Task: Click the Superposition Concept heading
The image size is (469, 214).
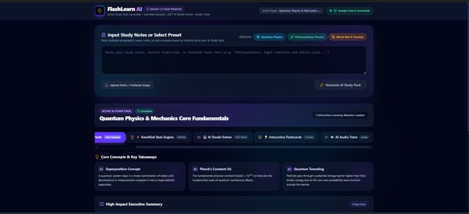Action: 123,169
